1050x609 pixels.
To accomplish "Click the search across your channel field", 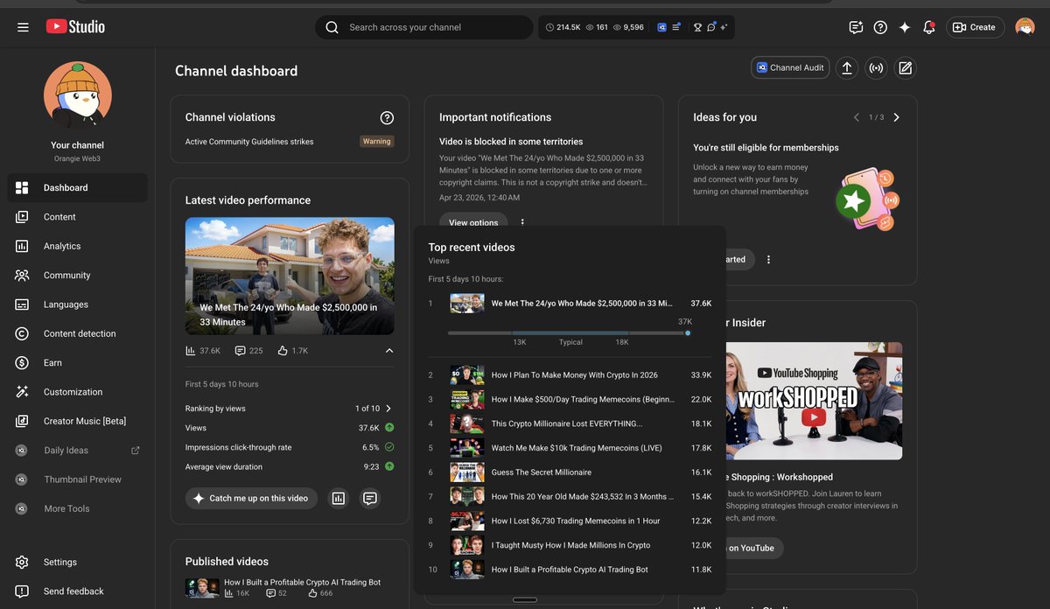I will tap(423, 27).
